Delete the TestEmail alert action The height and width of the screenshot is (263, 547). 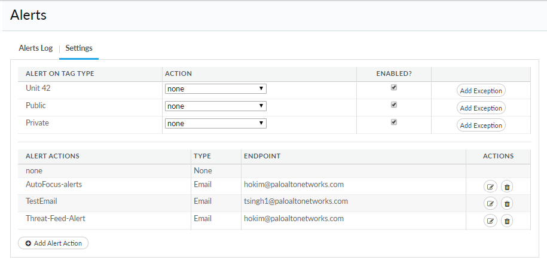pos(507,204)
